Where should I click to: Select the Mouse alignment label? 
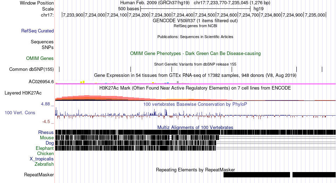[47, 138]
